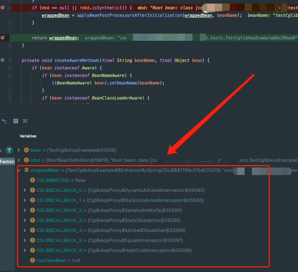Select the CGLIB$BOUND = false row
This screenshot has height=272, width=298.
point(58,180)
